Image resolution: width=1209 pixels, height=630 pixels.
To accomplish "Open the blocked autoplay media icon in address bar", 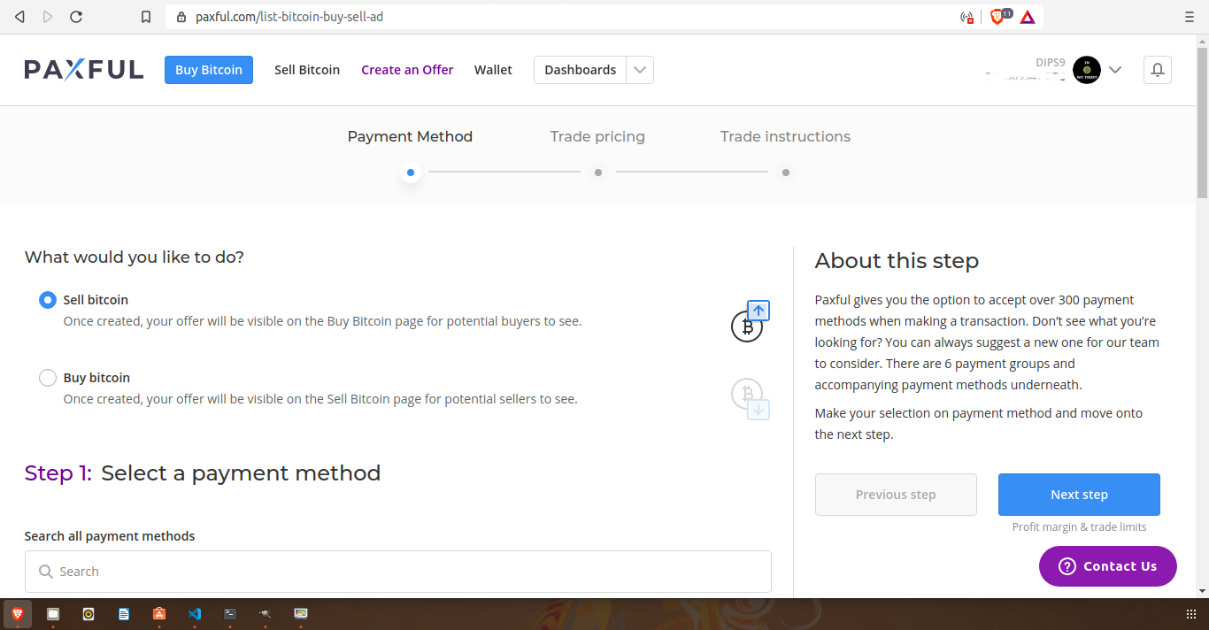I will [x=966, y=17].
